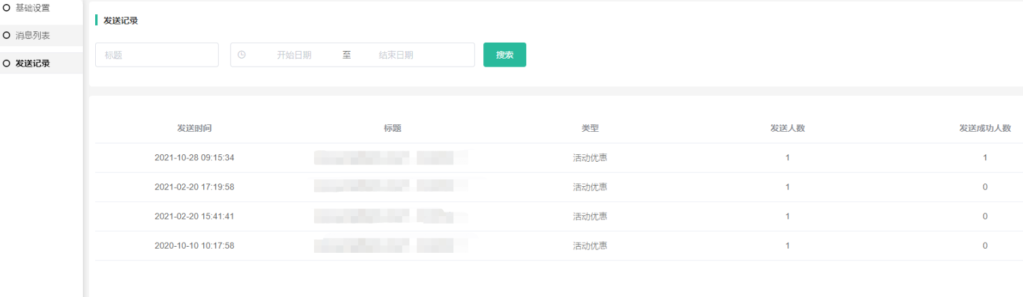Viewport: 1023px width, 297px height.
Task: Go to the 消息列表 sidebar item
Action: click(x=33, y=35)
